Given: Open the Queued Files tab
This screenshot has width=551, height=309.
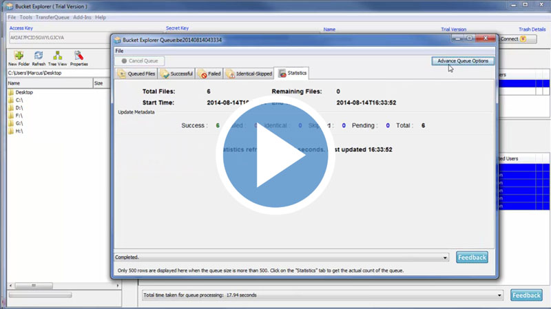Looking at the screenshot, I should tap(137, 73).
